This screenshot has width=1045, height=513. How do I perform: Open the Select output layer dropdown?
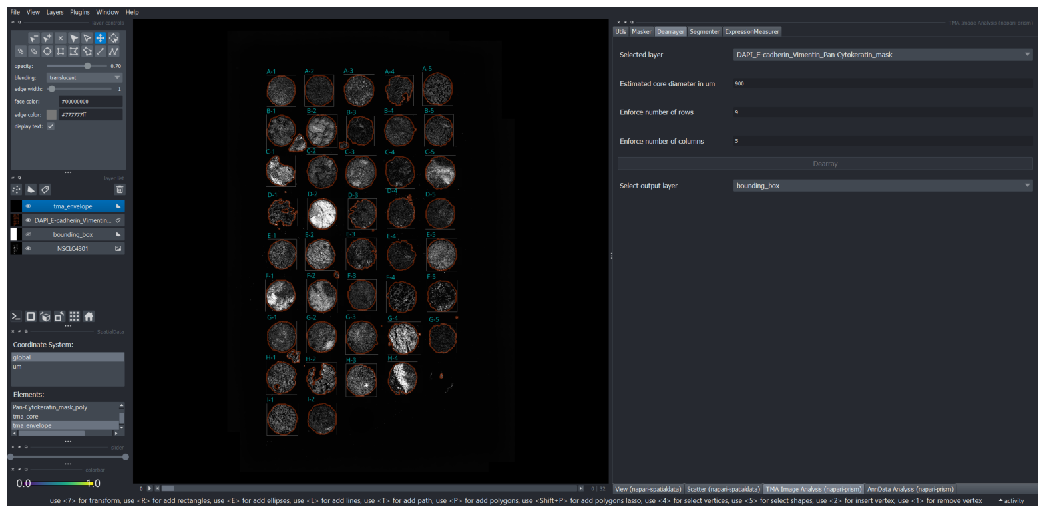pyautogui.click(x=883, y=186)
